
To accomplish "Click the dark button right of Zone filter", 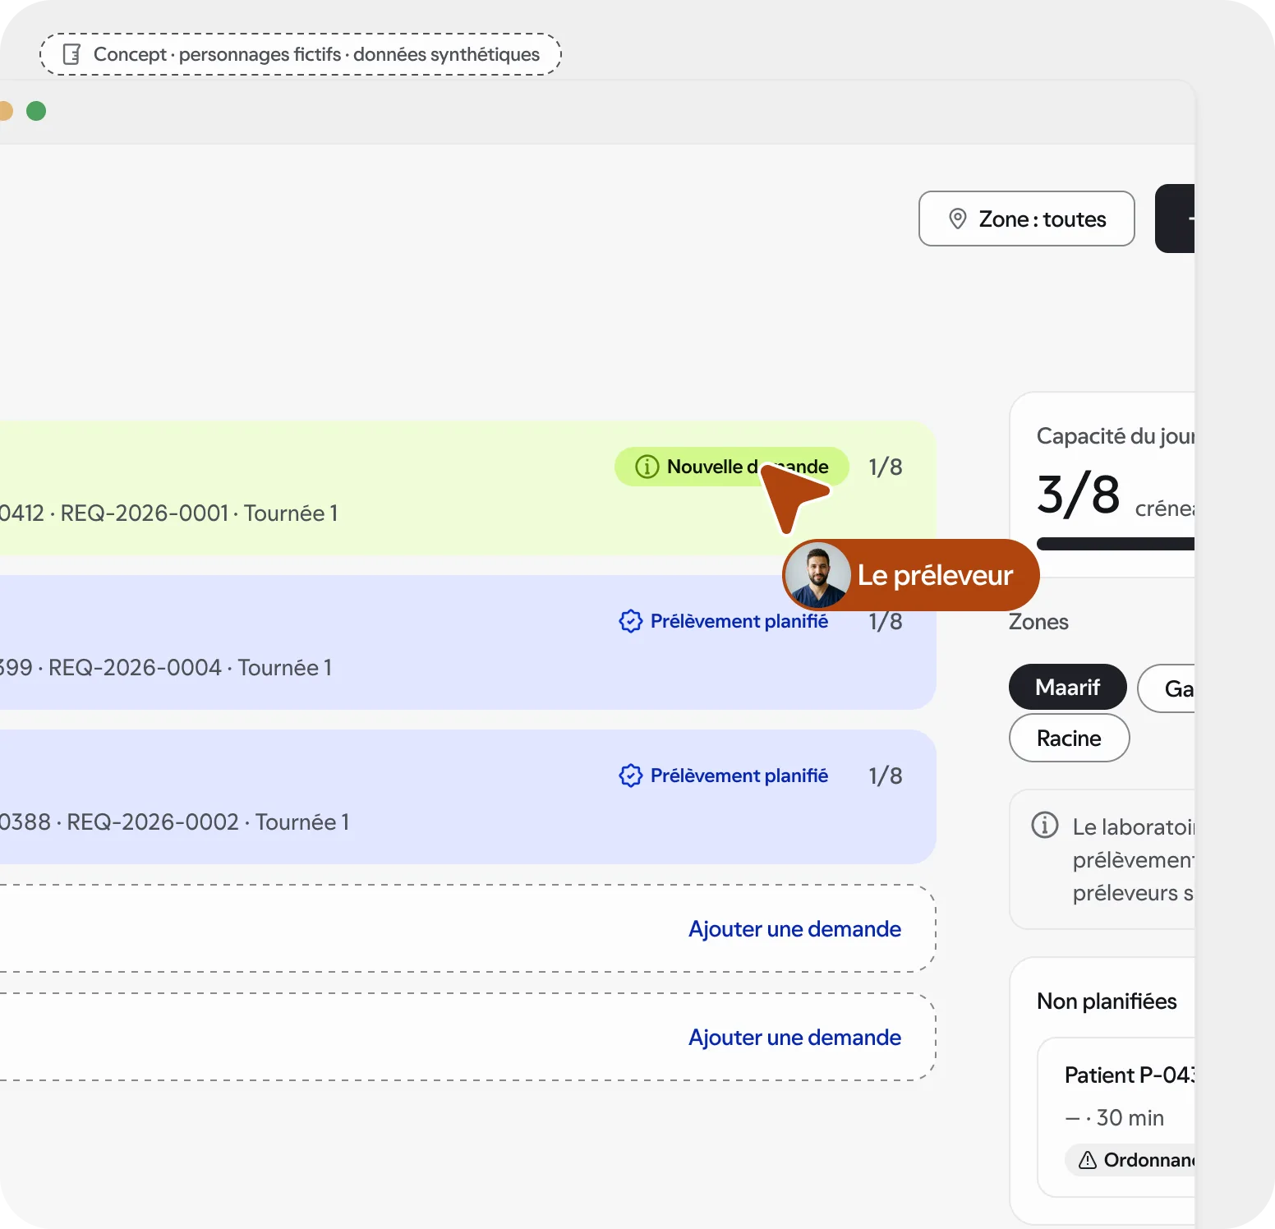I will point(1175,219).
